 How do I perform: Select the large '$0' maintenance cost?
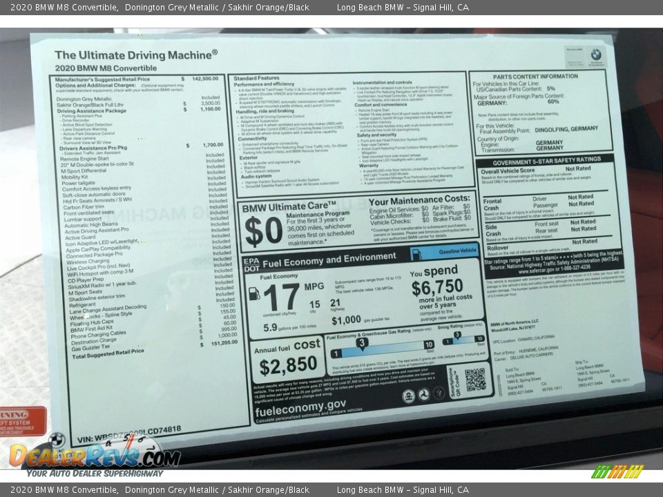(263, 231)
